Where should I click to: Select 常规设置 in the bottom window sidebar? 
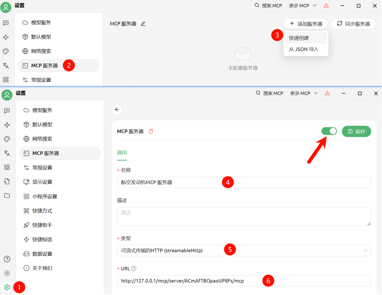pyautogui.click(x=60, y=168)
